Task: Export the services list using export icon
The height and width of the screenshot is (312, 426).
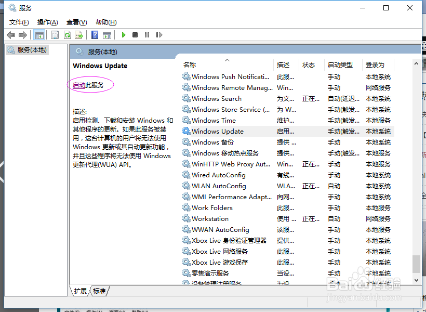Action: (78, 35)
